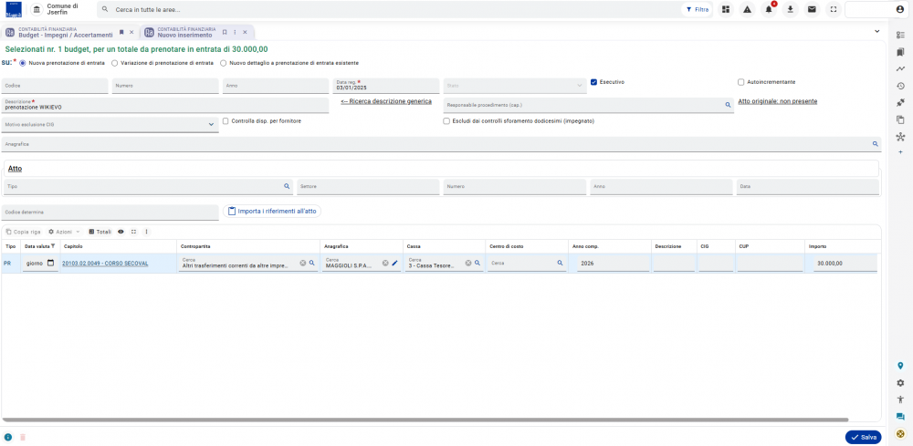Image resolution: width=913 pixels, height=446 pixels.
Task: Enable the Autoincrementante checkbox
Action: [x=741, y=82]
